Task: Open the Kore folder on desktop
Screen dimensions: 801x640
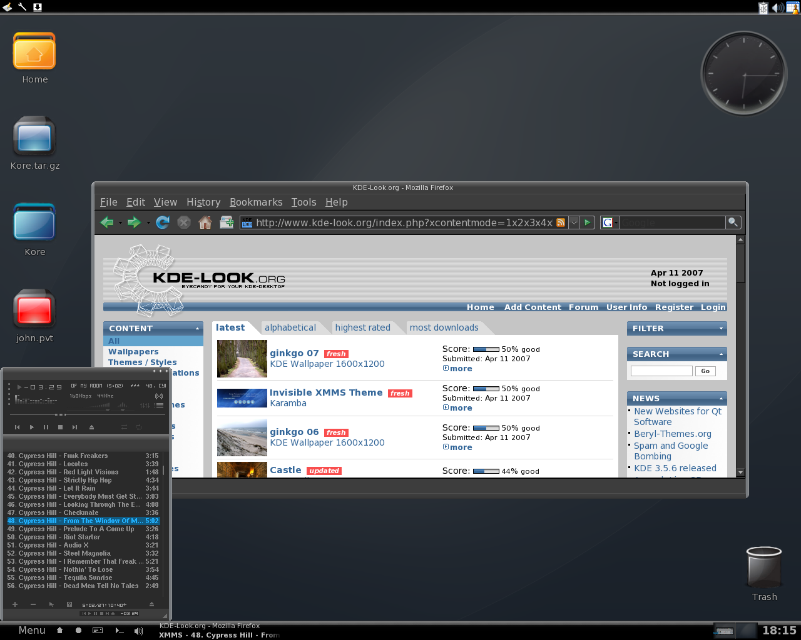Action: pos(34,223)
